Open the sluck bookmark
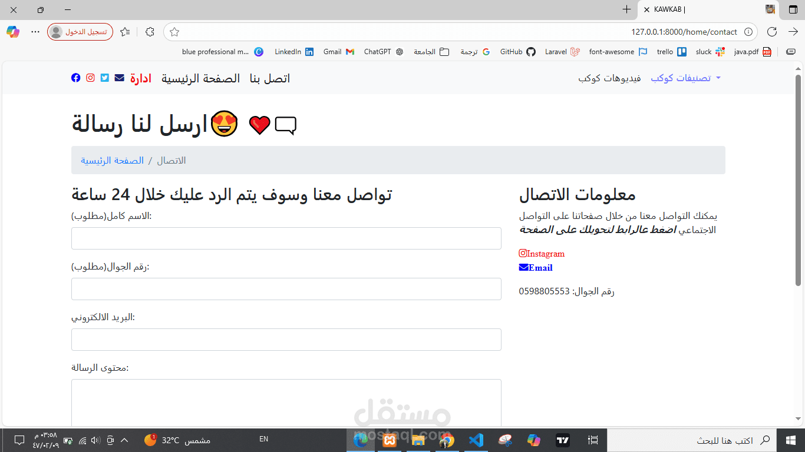Image resolution: width=805 pixels, height=452 pixels. tap(710, 52)
